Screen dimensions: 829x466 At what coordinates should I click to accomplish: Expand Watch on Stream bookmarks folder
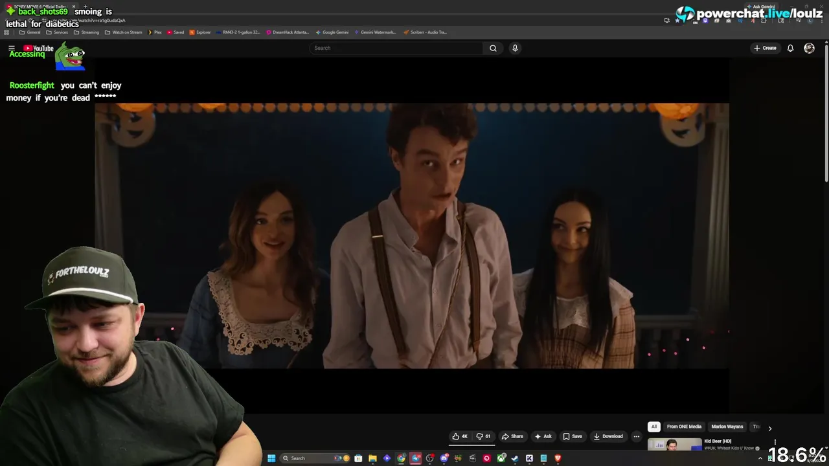coord(123,32)
